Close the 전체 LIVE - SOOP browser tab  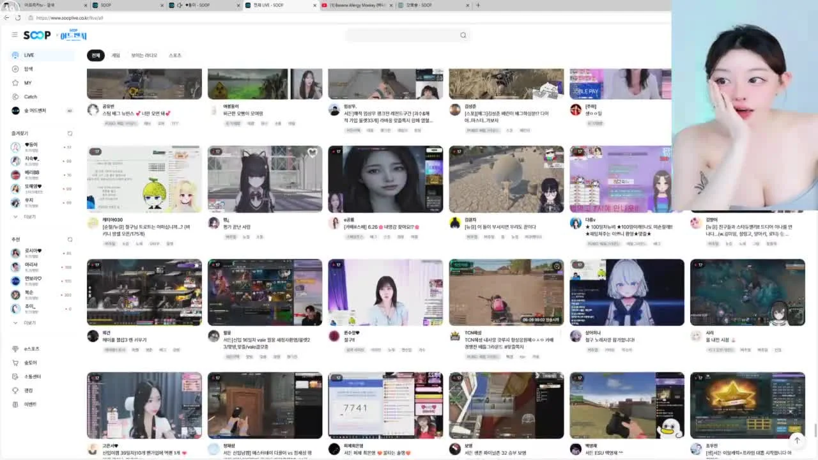coord(315,5)
